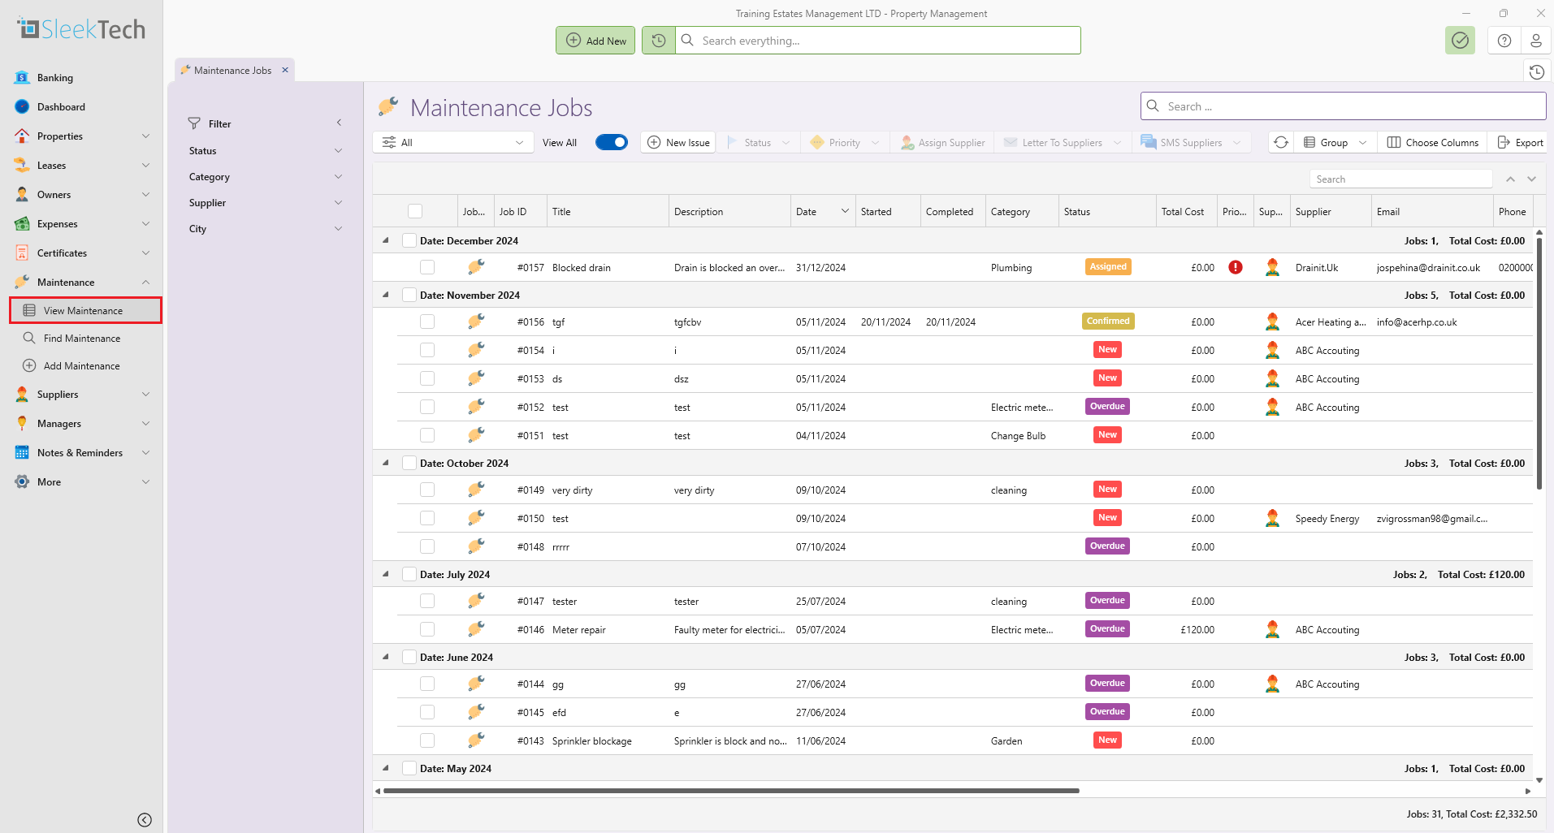Check the November 2024 group checkbox

(409, 295)
